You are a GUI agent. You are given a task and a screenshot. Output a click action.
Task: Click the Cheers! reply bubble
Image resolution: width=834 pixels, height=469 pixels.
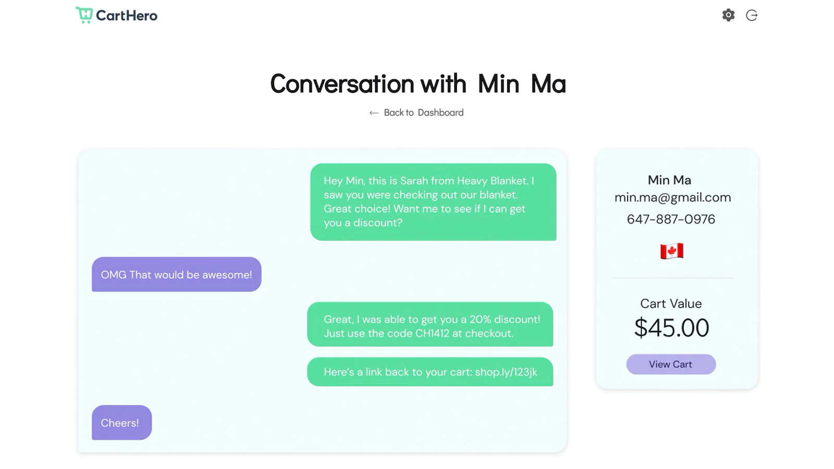tap(121, 423)
